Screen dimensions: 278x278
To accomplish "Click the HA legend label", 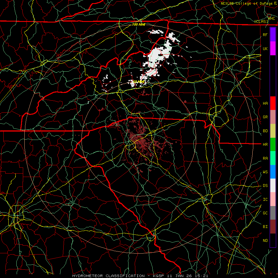I will 265,103.
